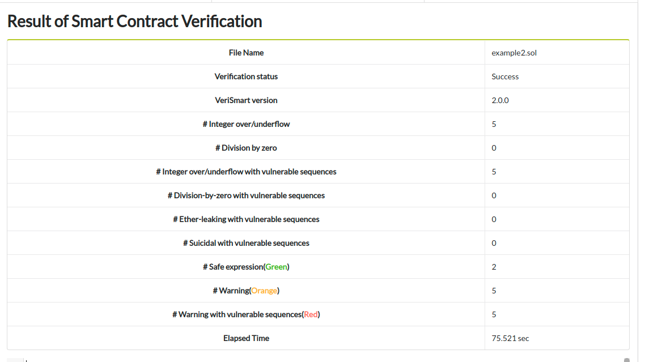Screen dimensions: 645x362
Task: Click the scrollbar handle at the bottom right
Action: 626,359
